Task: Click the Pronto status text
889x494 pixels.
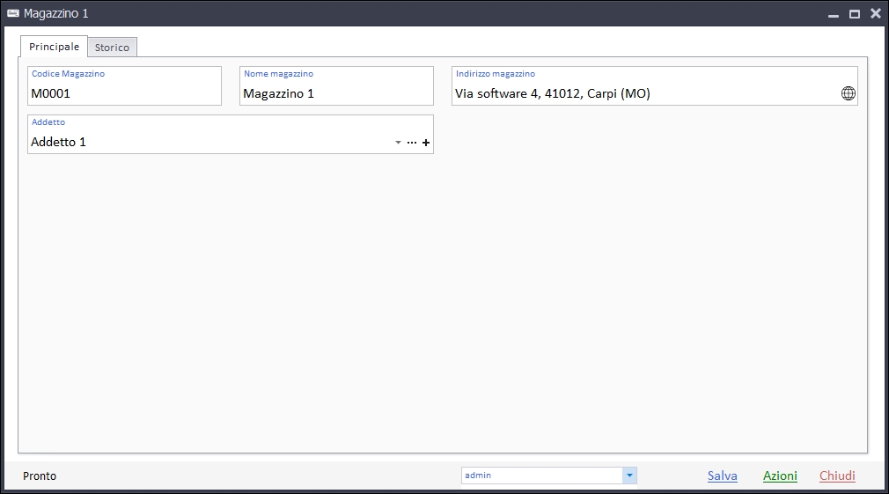Action: (40, 476)
